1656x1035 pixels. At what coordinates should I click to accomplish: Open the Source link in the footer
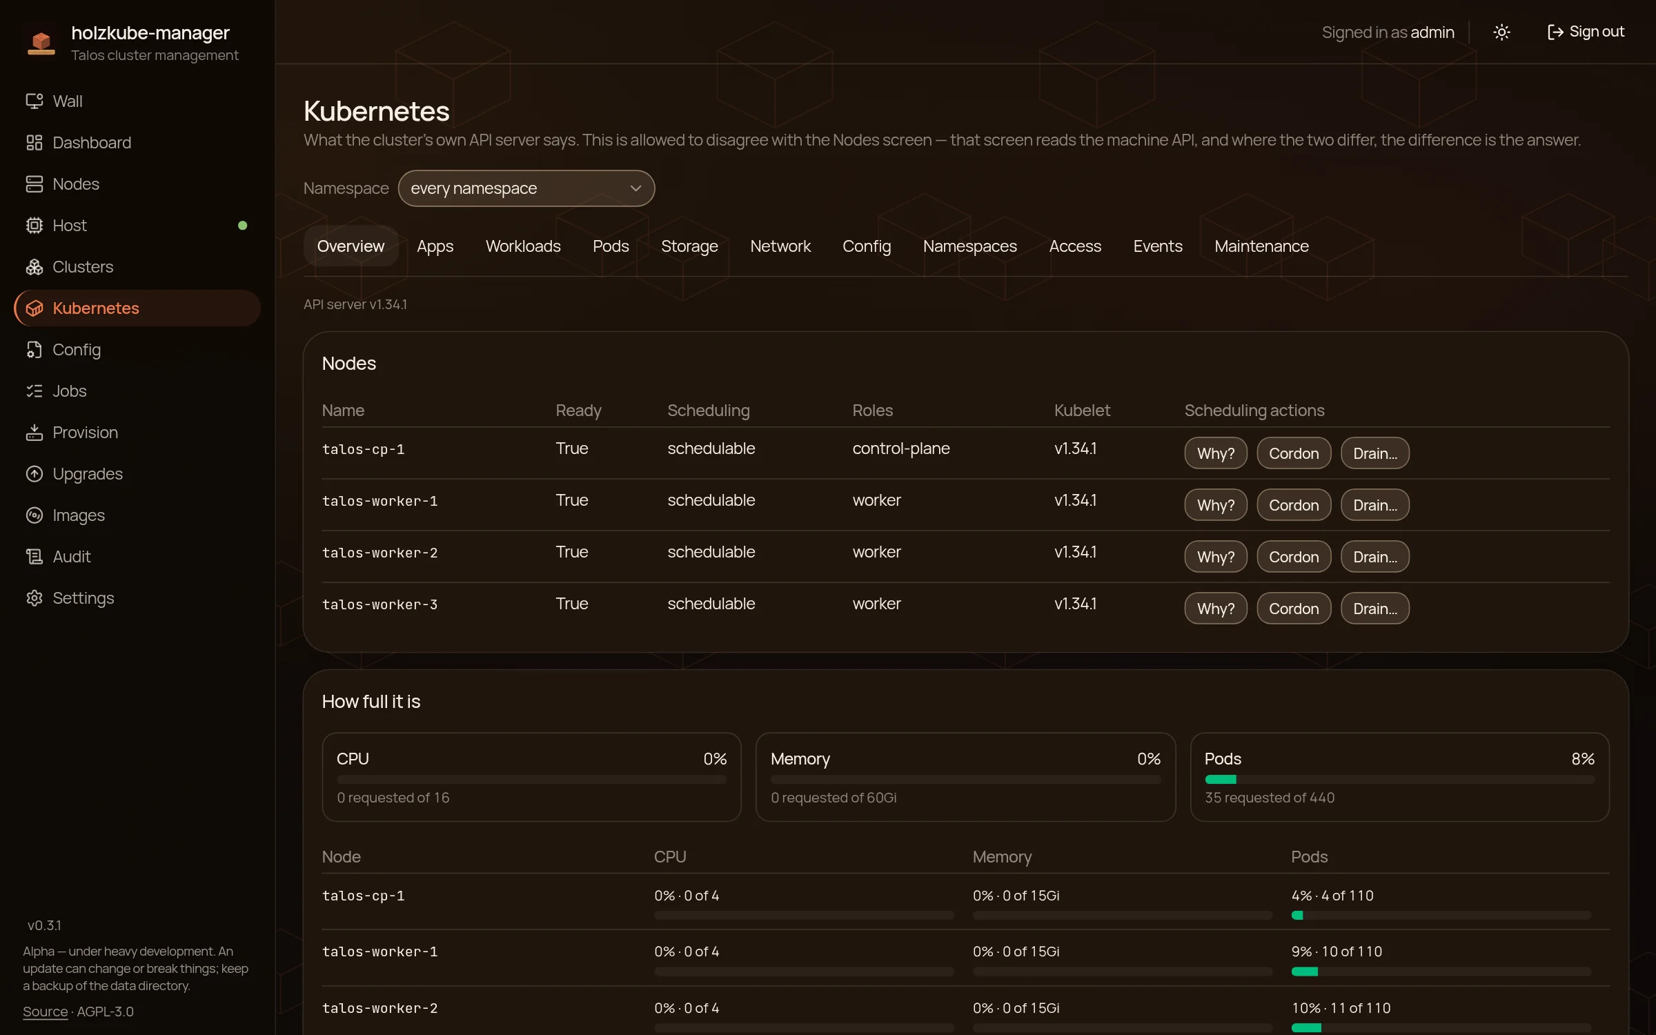(46, 1012)
